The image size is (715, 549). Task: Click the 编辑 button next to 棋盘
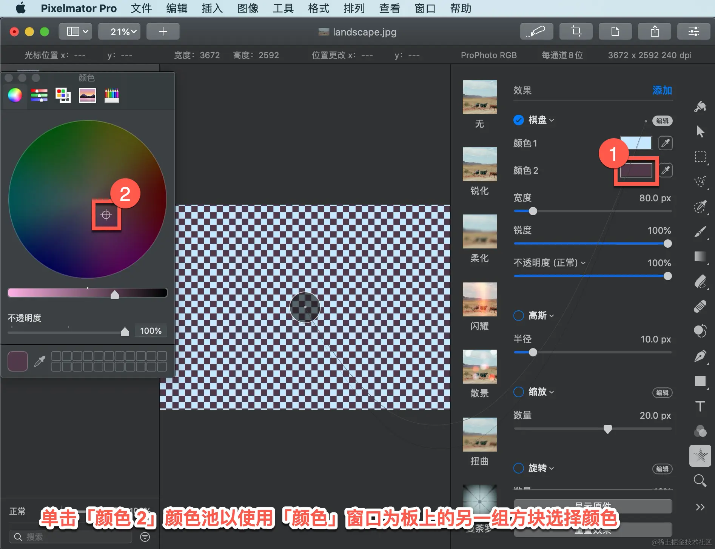(662, 121)
